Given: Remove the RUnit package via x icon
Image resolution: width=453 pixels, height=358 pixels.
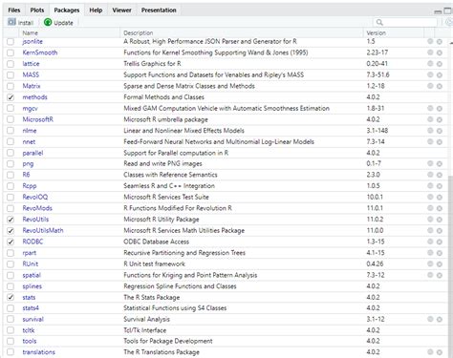Looking at the screenshot, I should pyautogui.click(x=440, y=264).
